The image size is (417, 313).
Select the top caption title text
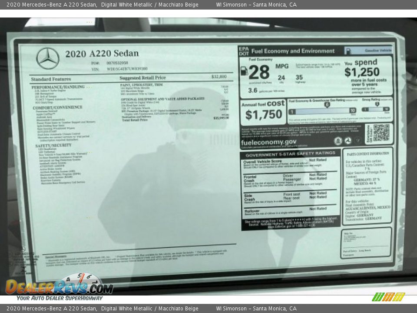pos(103,5)
